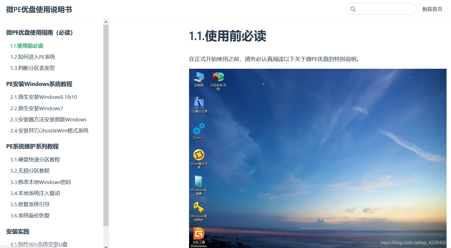451x248 pixels.
Task: Click the 安装实践 section heading
Action: coord(18,232)
